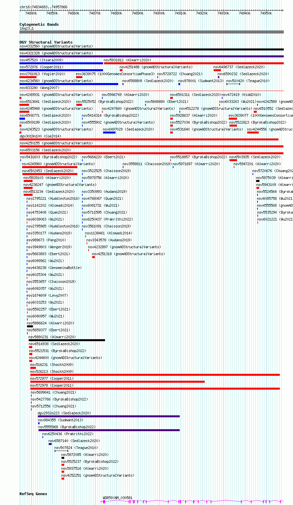
Task: Open nsv4512276 gnomAD variant label
Action: tap(216, 108)
